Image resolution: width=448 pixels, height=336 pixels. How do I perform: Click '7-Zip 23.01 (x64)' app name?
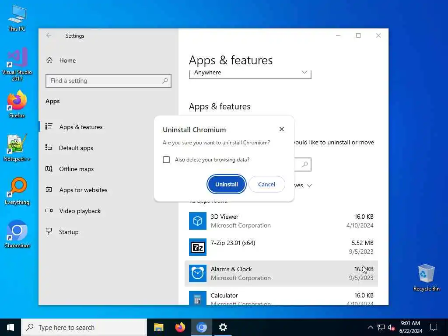coord(233,243)
